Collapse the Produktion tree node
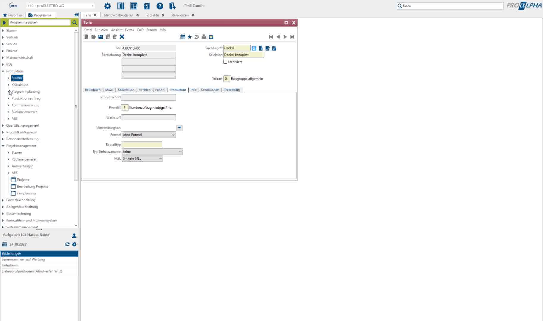Screen dimensions: 543x321 pyautogui.click(x=3, y=71)
